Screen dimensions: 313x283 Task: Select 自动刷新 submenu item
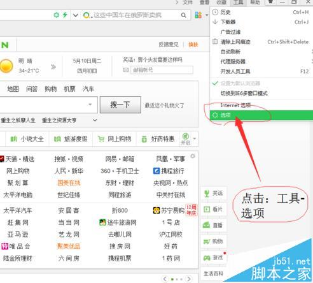coord(261,52)
